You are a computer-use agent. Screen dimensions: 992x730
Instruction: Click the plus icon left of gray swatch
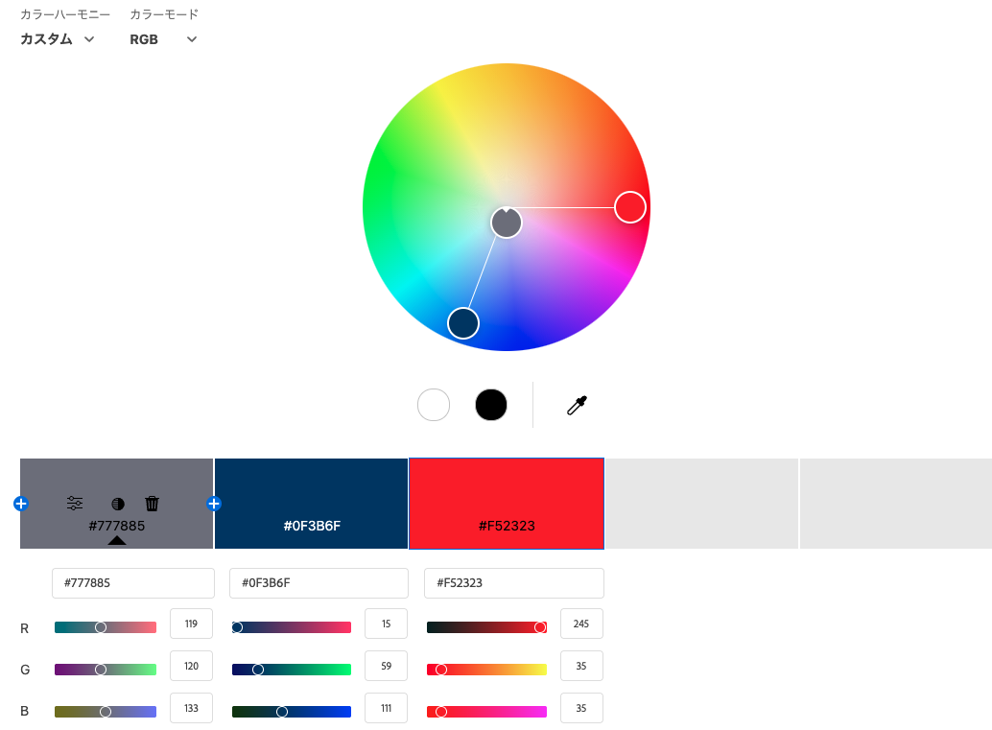[21, 504]
